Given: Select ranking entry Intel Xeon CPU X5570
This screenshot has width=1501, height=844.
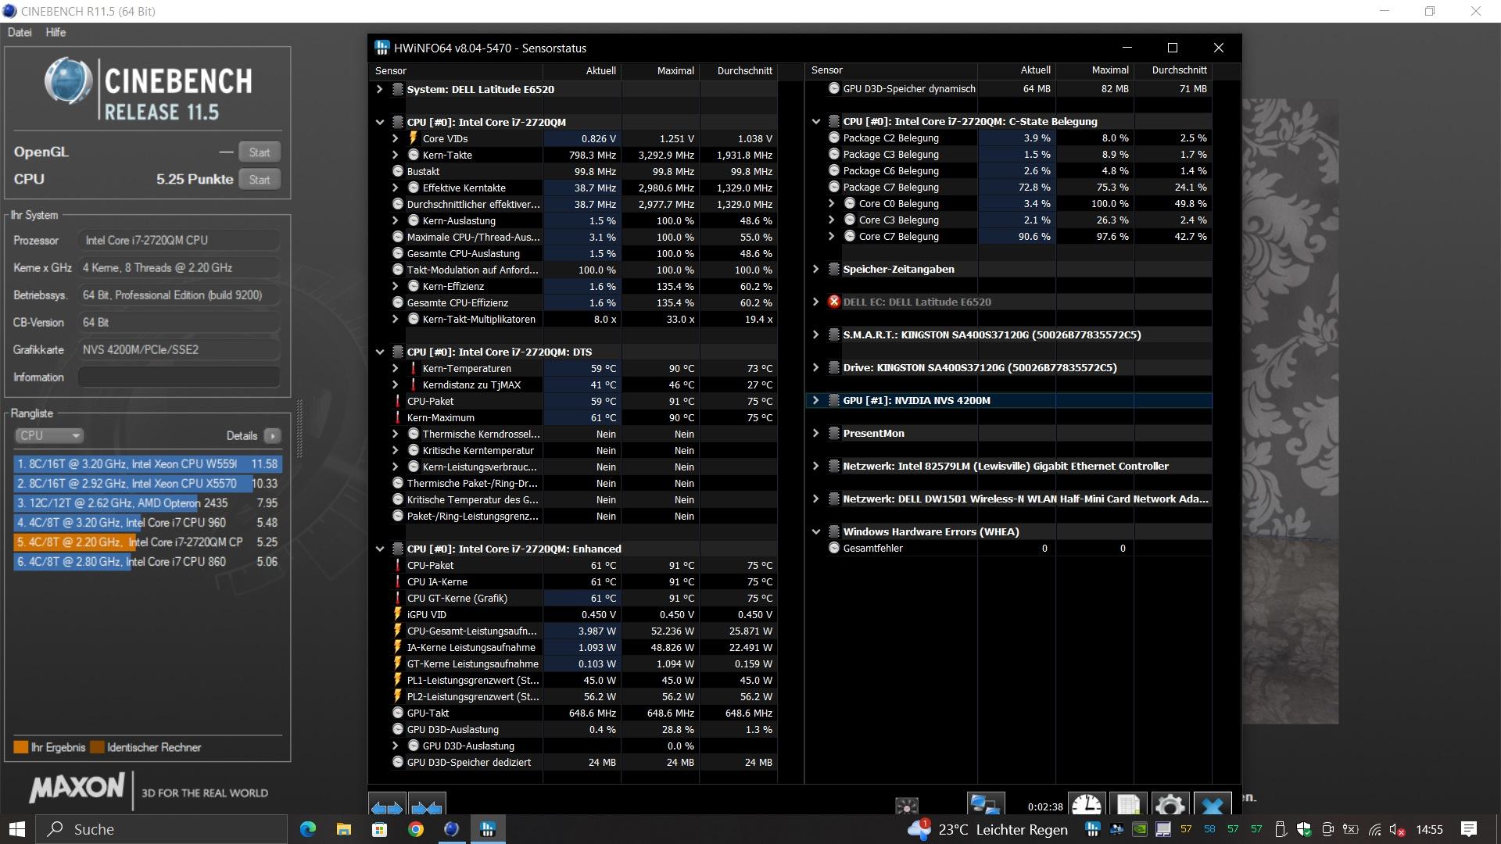Looking at the screenshot, I should [x=147, y=483].
